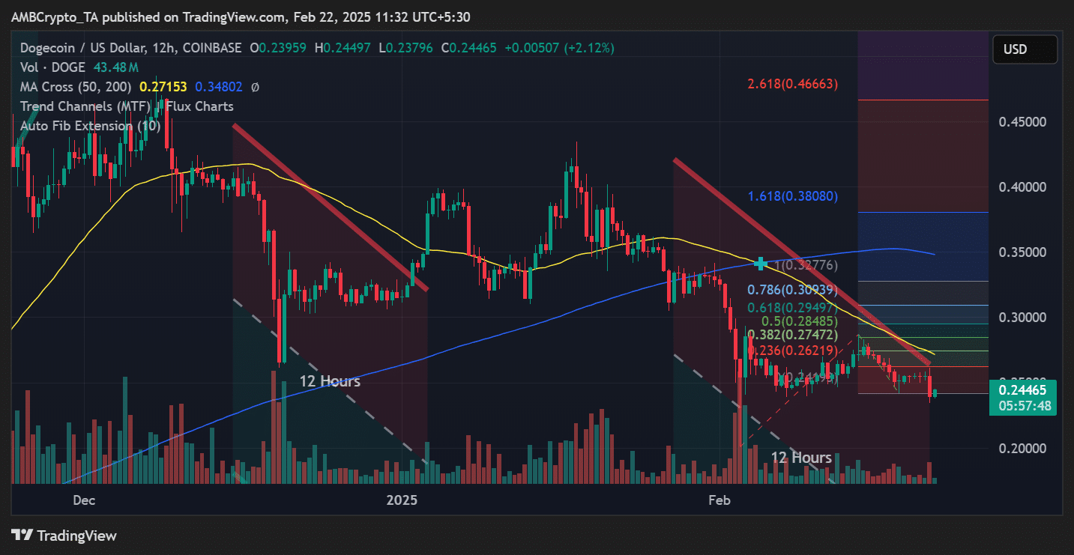Screen dimensions: 1074x555
Task: Click the 2.618(0.46663) Fib level label
Action: [793, 84]
